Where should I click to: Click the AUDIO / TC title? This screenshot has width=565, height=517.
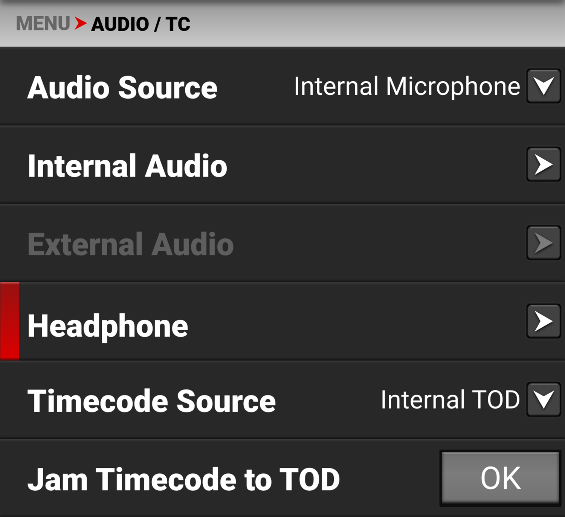coord(140,23)
